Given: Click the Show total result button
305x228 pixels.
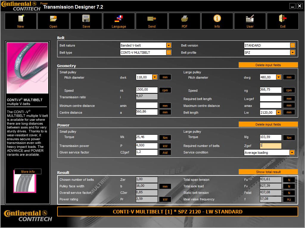Looking at the screenshot, I should point(268,172).
